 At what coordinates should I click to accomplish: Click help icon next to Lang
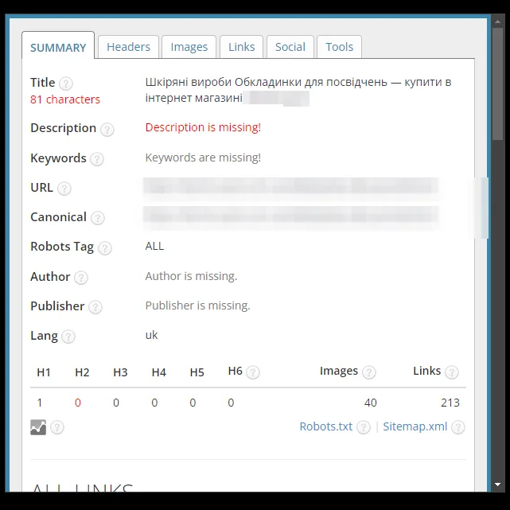[68, 337]
